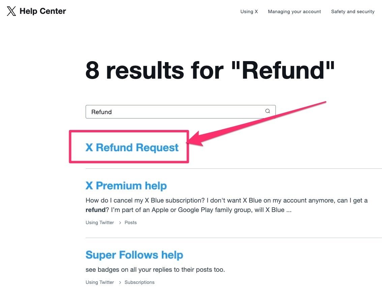
Task: Open the Using X menu
Action: 249,11
